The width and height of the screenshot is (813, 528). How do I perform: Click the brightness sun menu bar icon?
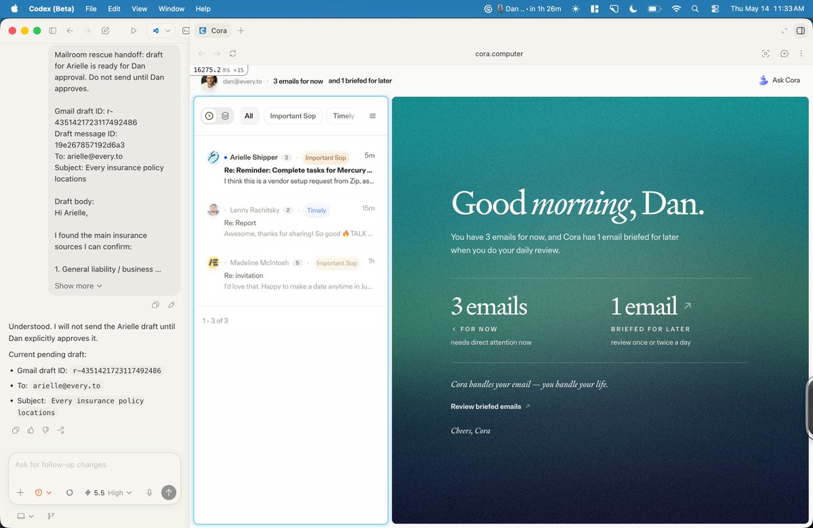(575, 9)
